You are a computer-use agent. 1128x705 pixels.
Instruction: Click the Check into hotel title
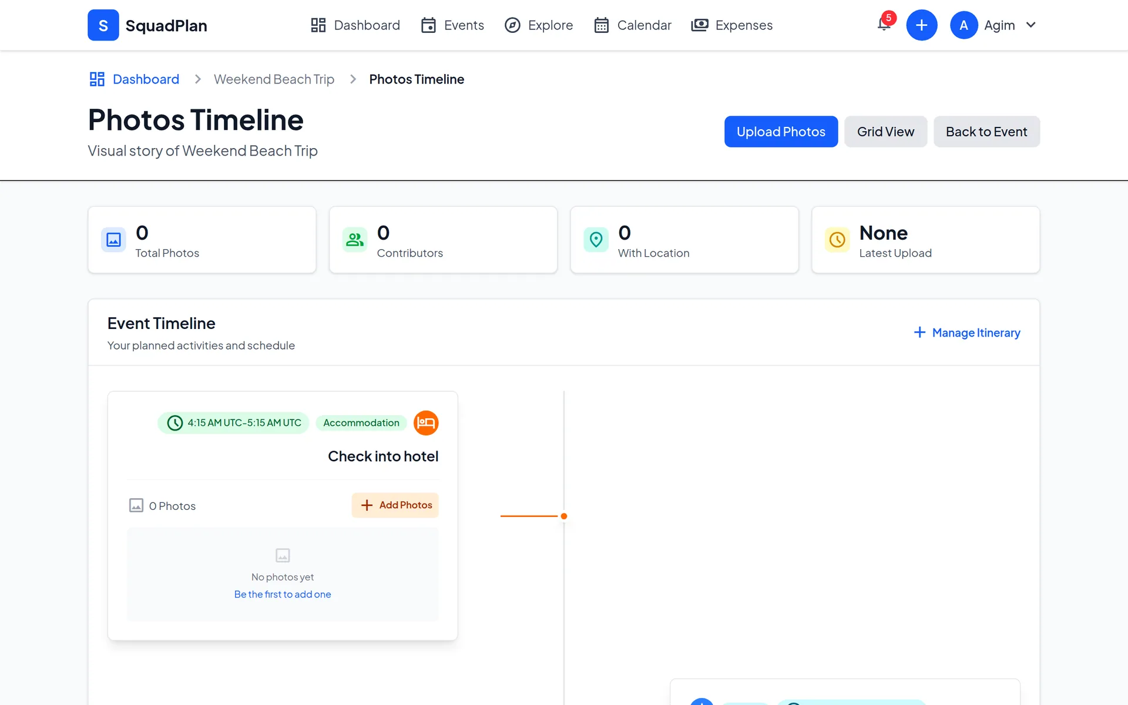(x=383, y=456)
